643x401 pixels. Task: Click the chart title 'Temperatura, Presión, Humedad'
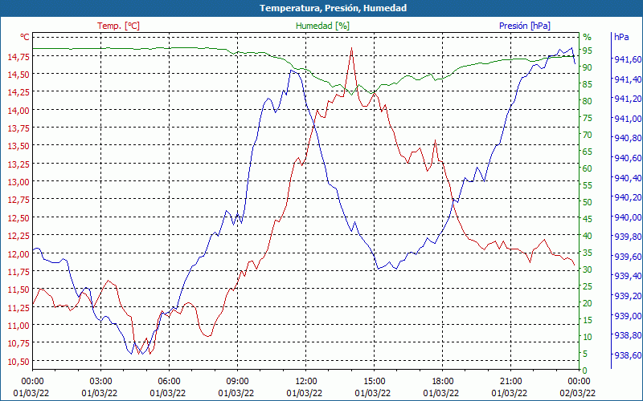pos(333,8)
